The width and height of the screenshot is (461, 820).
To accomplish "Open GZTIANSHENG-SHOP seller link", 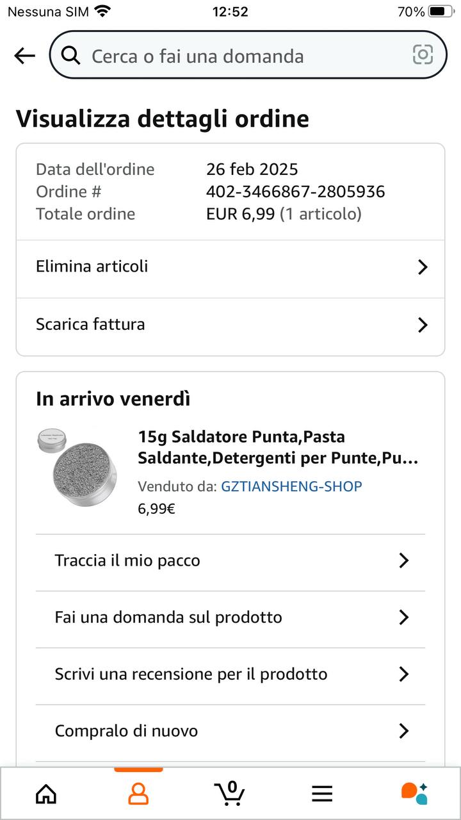I will [x=291, y=486].
